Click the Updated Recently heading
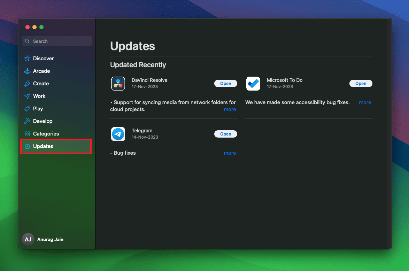 click(x=138, y=65)
